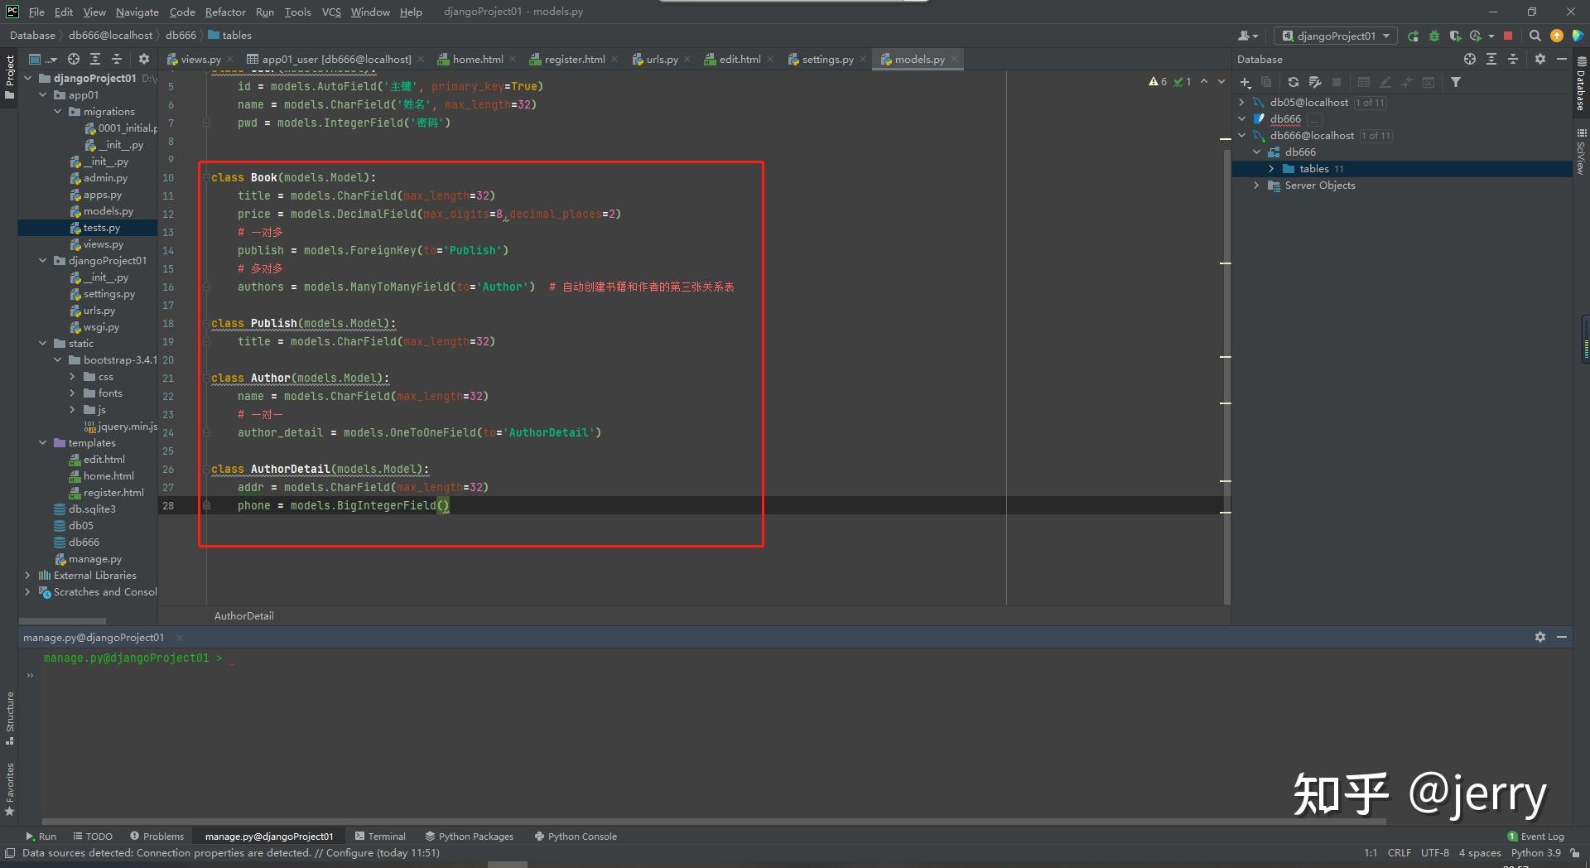
Task: Click the database filter funnel icon
Action: click(1455, 82)
